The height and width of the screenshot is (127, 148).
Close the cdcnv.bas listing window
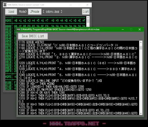[140, 29]
